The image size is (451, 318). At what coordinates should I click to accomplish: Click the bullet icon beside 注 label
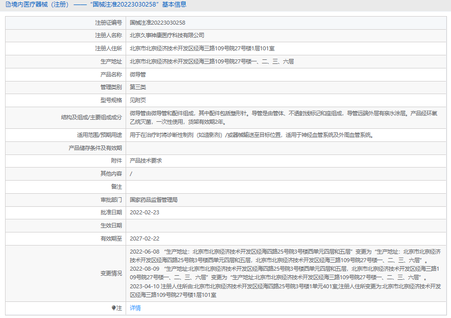point(113,308)
